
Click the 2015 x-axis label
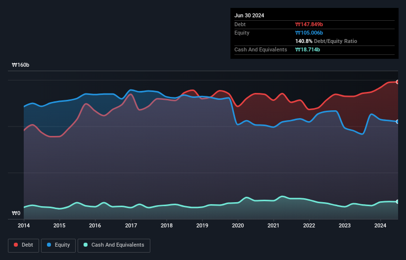(x=59, y=225)
